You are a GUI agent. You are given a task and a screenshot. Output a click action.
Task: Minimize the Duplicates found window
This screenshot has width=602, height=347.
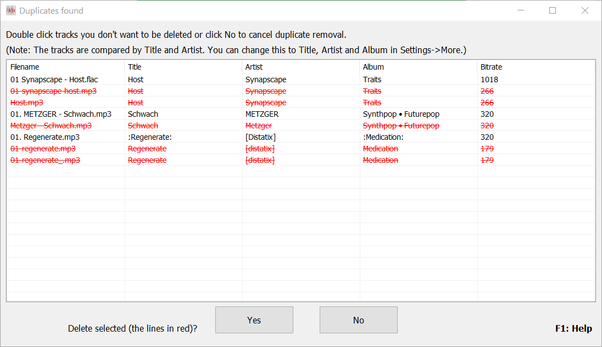tap(521, 10)
